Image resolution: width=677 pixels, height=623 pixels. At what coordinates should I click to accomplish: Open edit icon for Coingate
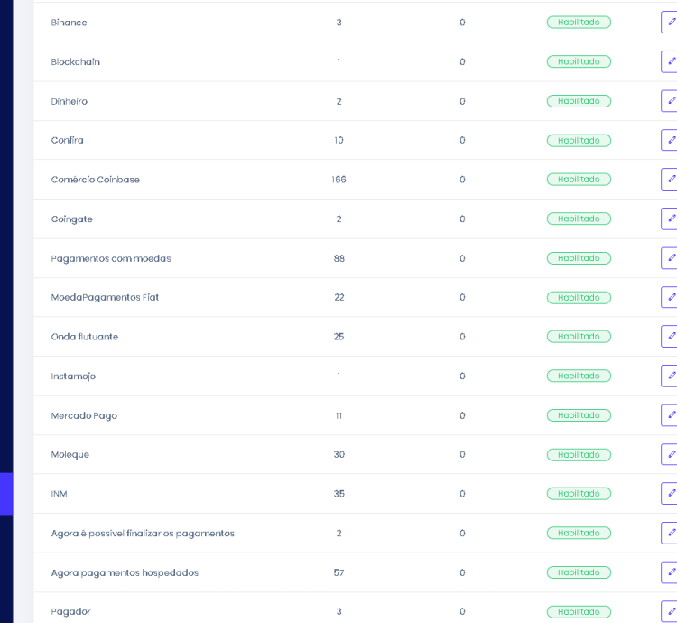pyautogui.click(x=670, y=219)
